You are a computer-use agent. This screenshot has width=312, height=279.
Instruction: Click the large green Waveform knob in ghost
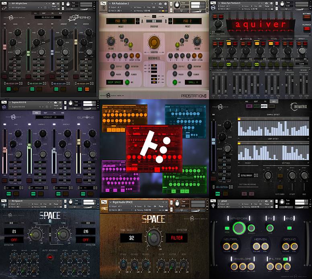point(239,229)
